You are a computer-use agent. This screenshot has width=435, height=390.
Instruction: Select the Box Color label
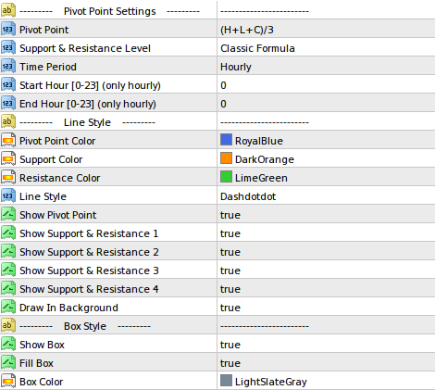coord(42,382)
